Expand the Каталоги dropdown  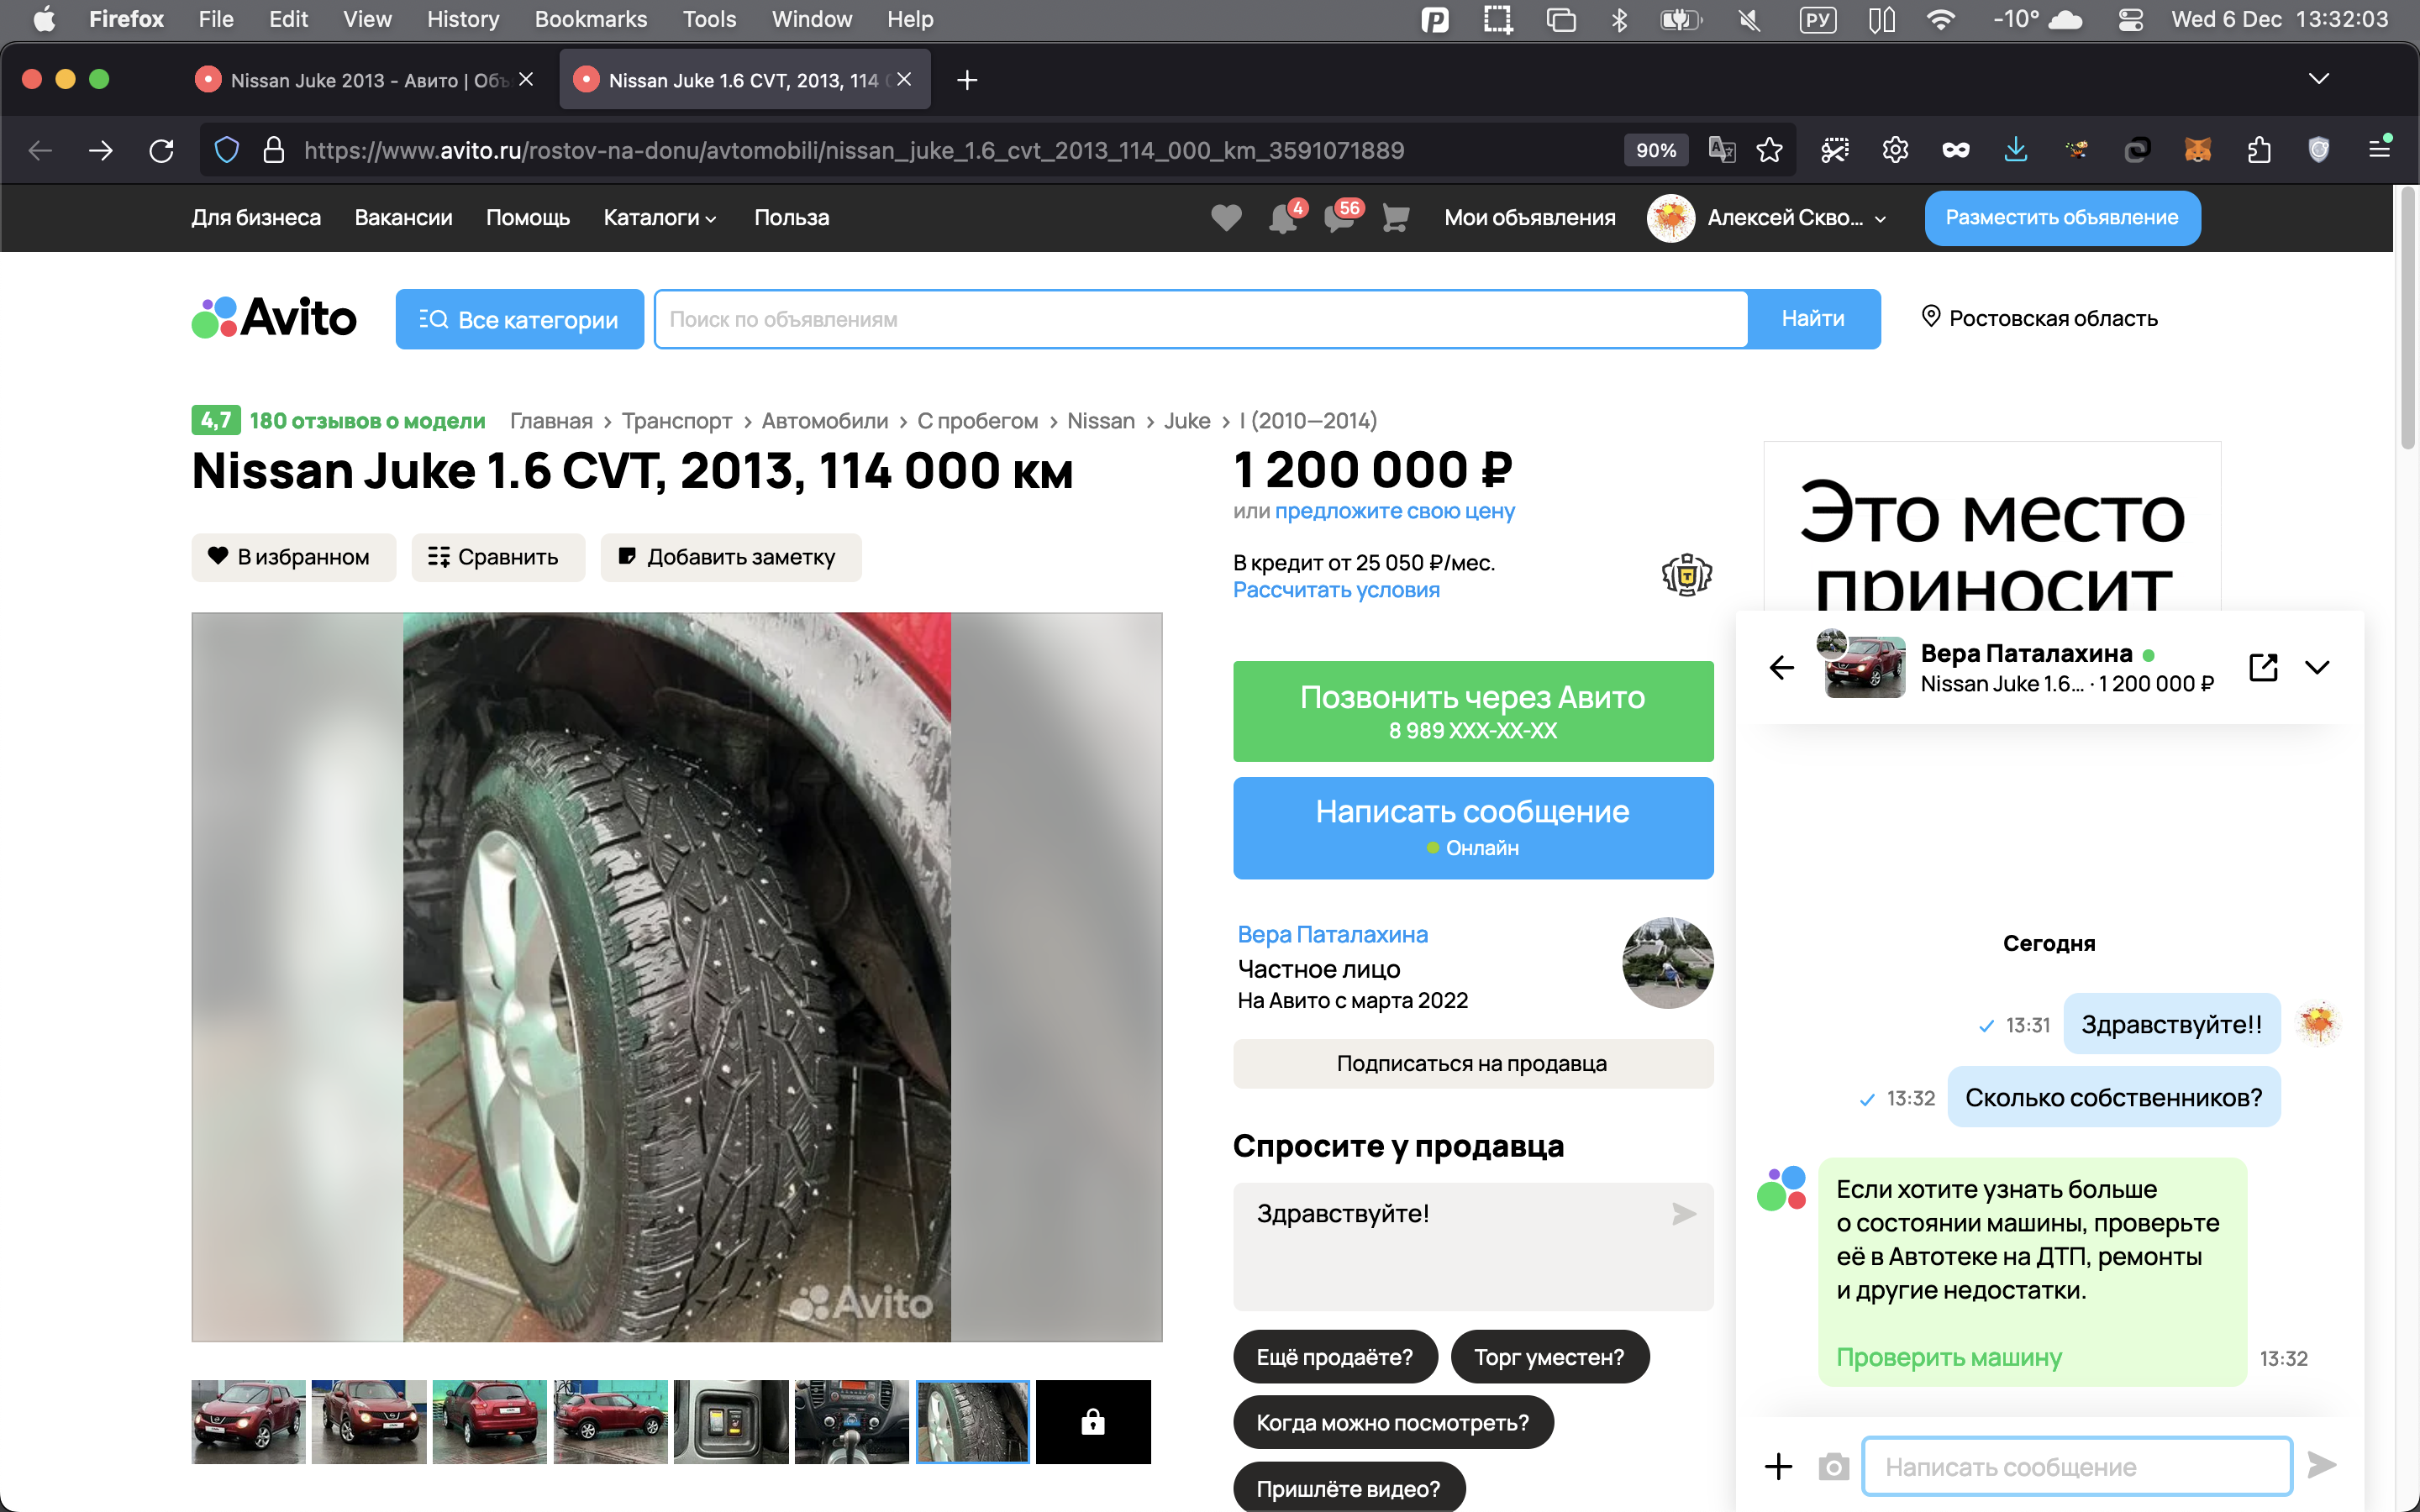pyautogui.click(x=660, y=218)
